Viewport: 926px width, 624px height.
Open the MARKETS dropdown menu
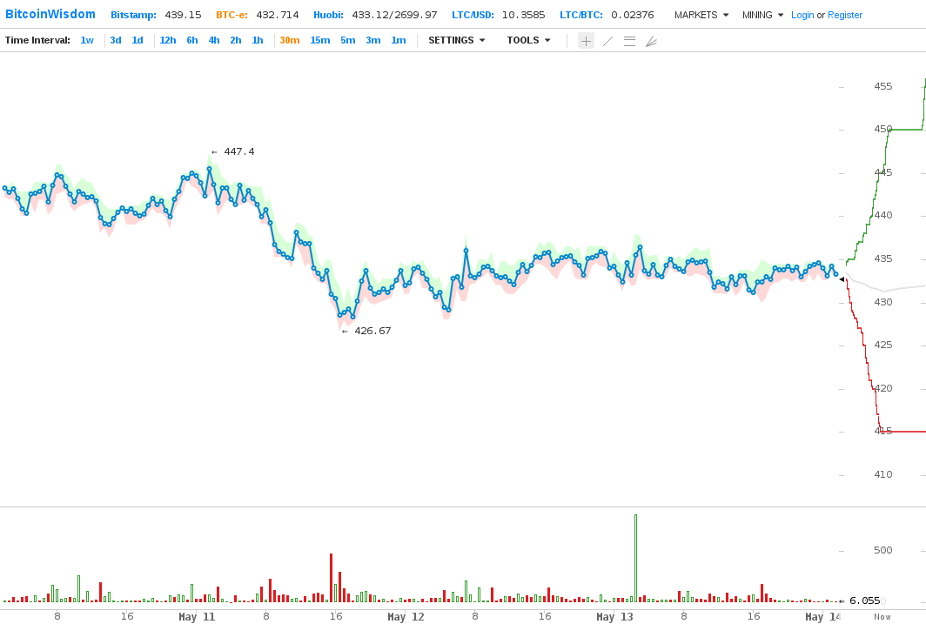tap(701, 16)
